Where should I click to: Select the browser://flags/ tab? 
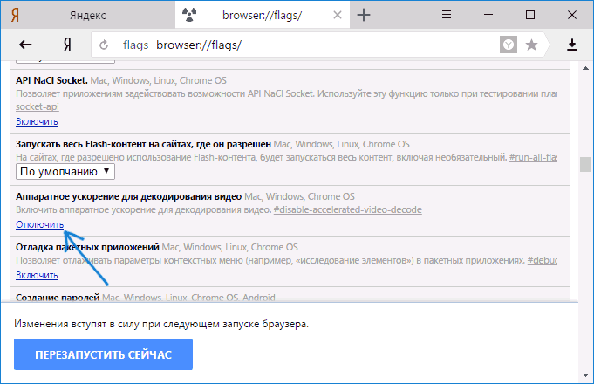tap(262, 16)
